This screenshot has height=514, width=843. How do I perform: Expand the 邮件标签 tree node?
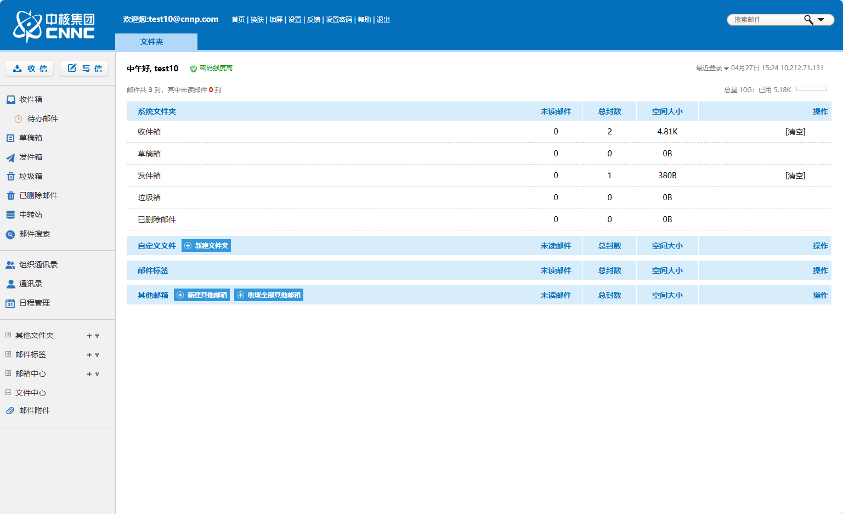click(x=8, y=354)
